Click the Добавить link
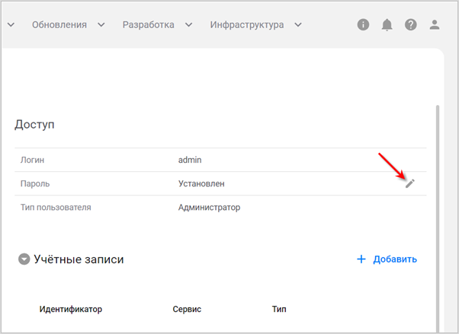459x334 pixels. pos(395,259)
